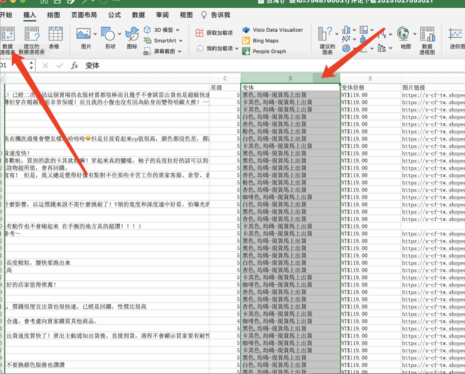The height and width of the screenshot is (374, 465).
Task: Open the get add-ins (获取加载项) store
Action: (214, 33)
